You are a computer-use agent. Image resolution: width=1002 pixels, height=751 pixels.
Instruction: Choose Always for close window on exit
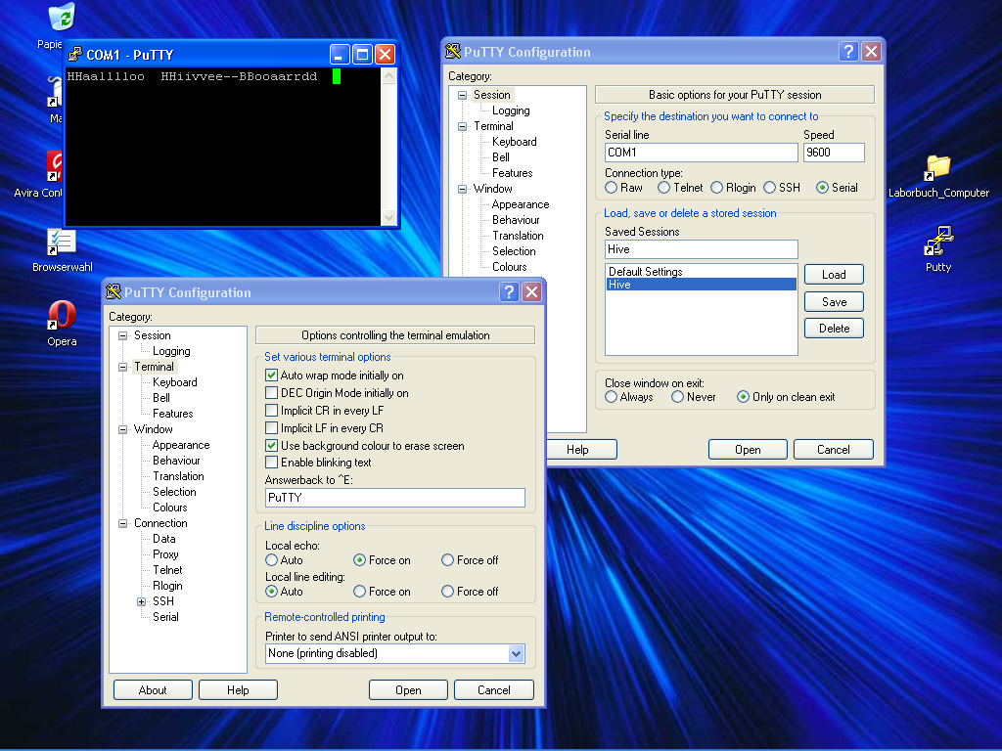(x=611, y=397)
